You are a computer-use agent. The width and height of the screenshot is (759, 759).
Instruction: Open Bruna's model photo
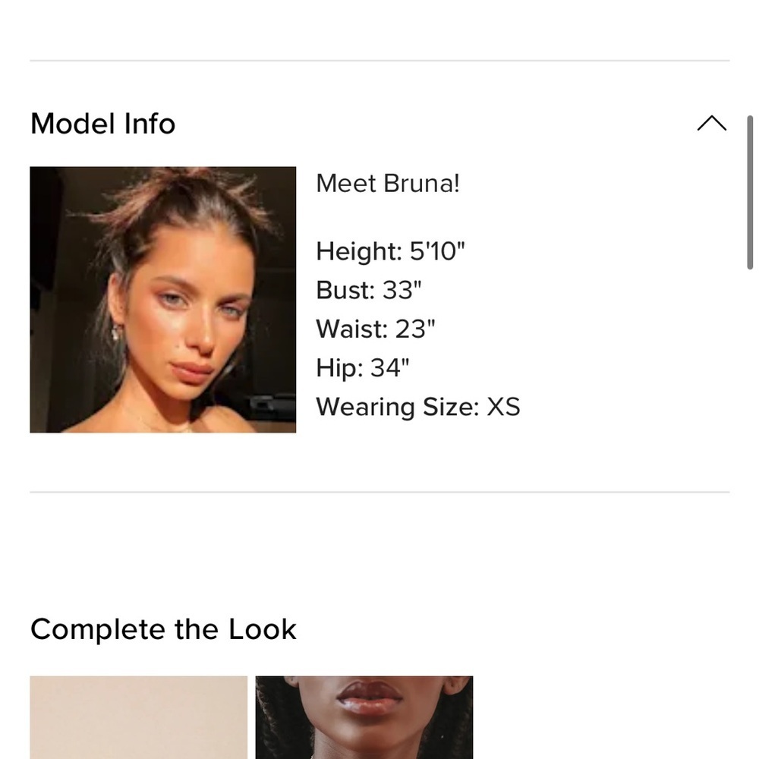162,300
